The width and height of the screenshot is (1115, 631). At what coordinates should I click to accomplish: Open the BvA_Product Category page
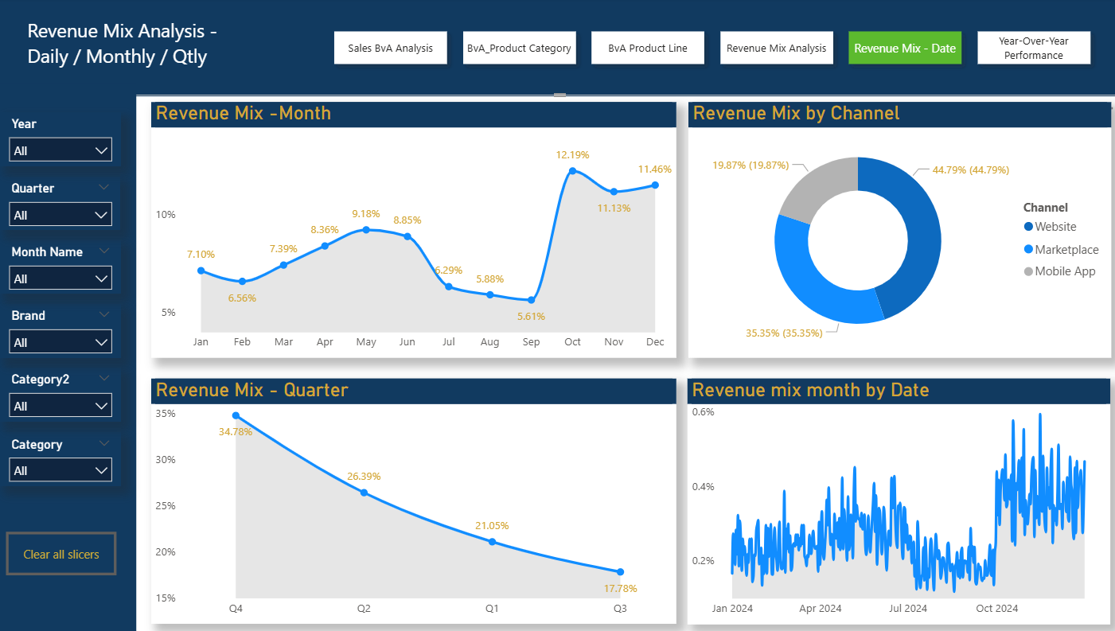[519, 47]
